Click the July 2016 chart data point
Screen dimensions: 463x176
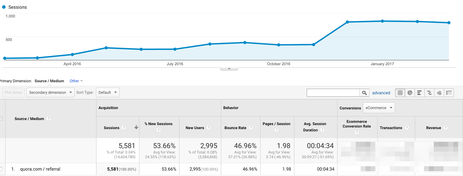tap(175, 49)
